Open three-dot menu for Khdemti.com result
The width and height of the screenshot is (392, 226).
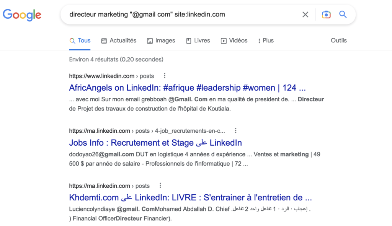[x=160, y=185]
